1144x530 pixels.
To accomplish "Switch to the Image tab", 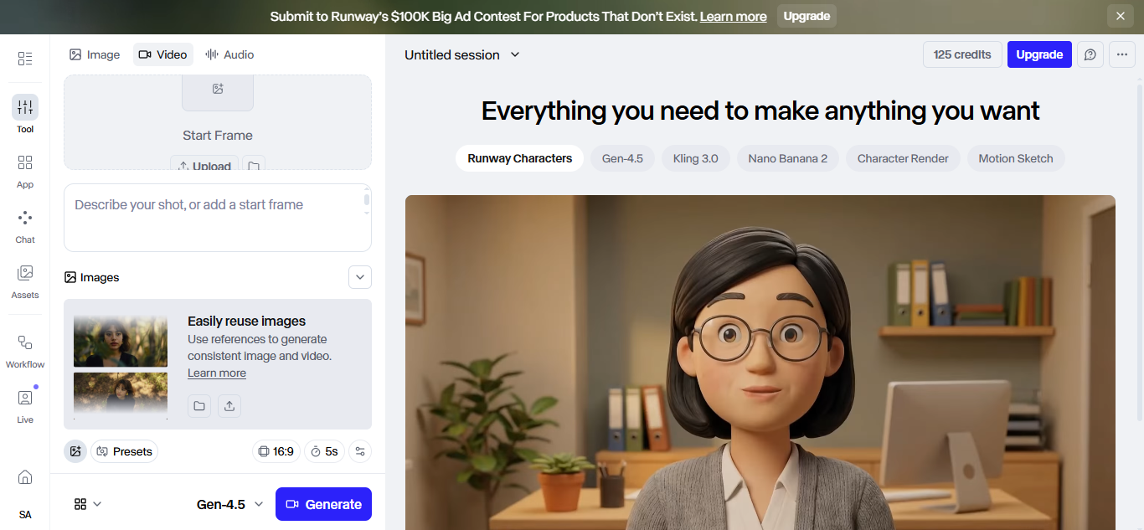I will 95,54.
